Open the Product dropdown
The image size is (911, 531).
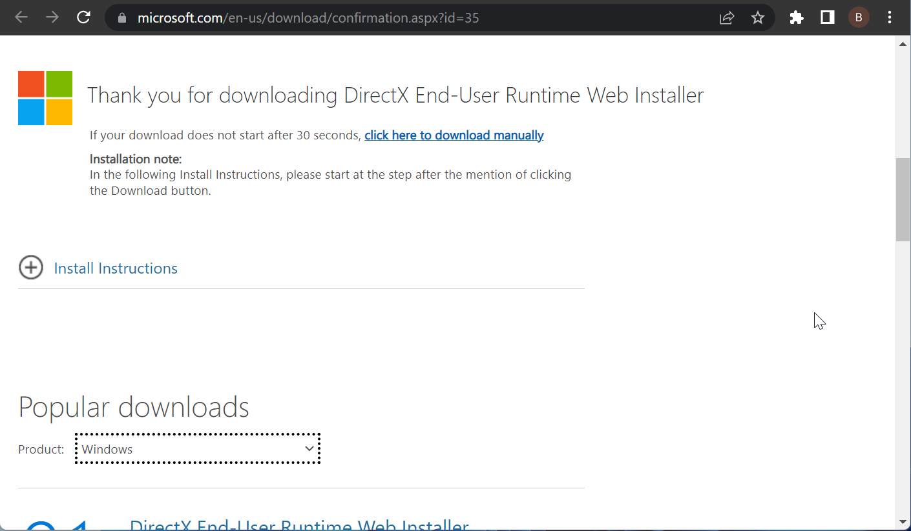(x=197, y=448)
